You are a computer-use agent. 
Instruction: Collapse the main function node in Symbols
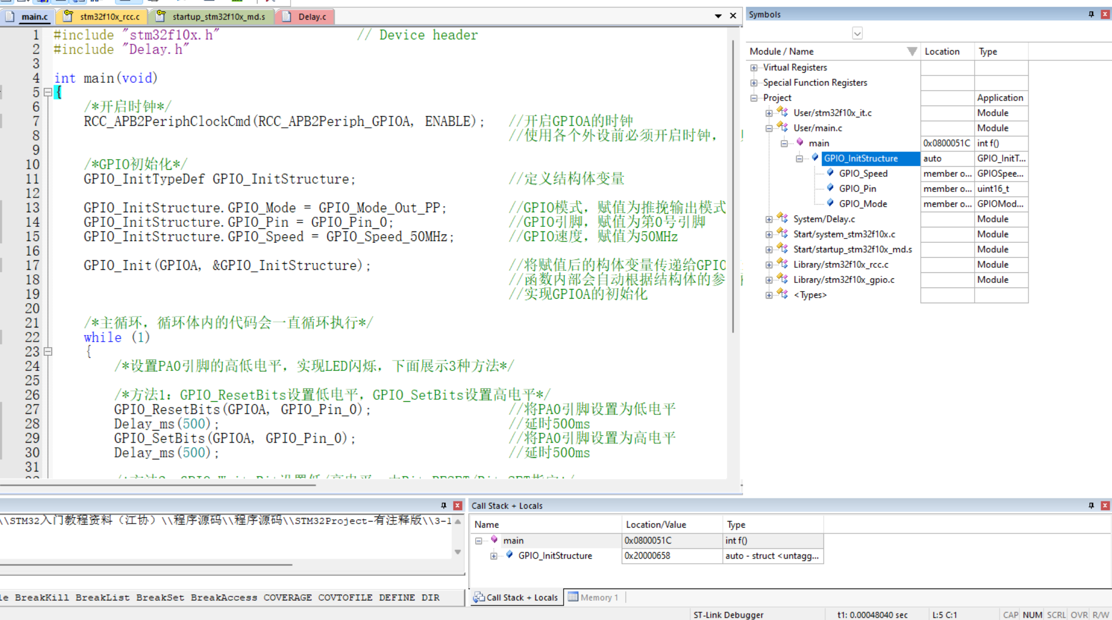784,144
